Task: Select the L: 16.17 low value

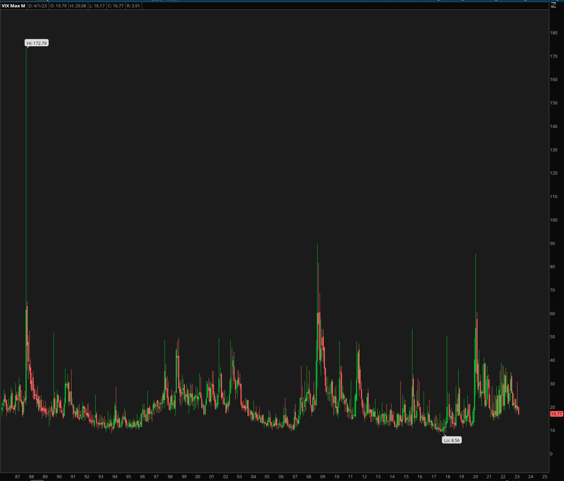Action: 97,6
